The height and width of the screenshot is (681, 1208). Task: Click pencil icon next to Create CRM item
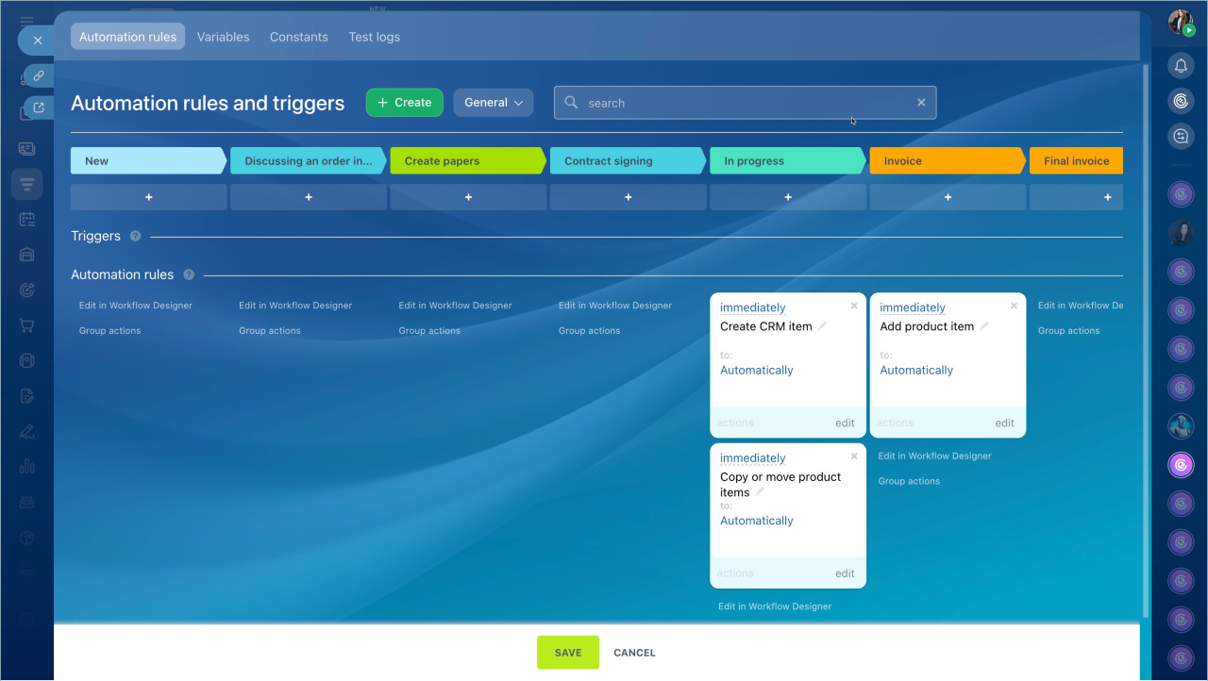tap(822, 326)
